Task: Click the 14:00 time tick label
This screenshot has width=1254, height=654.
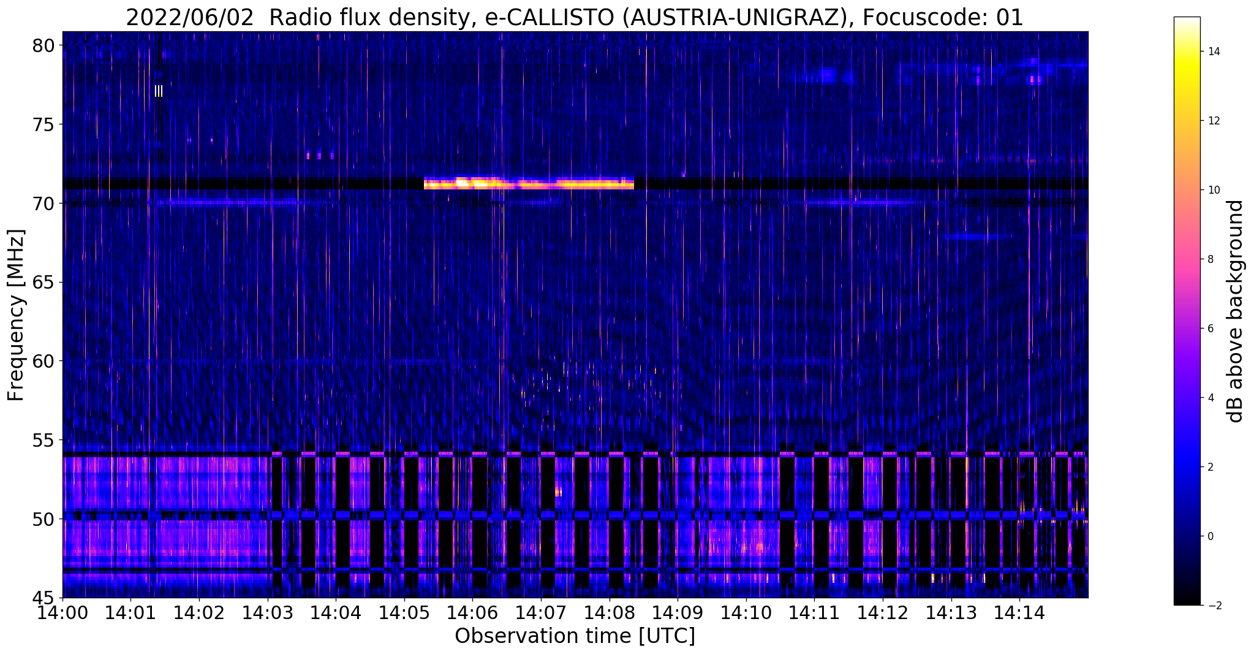Action: (62, 612)
